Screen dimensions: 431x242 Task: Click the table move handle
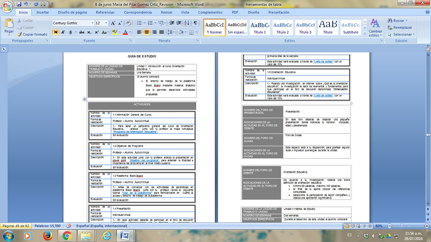[84, 99]
